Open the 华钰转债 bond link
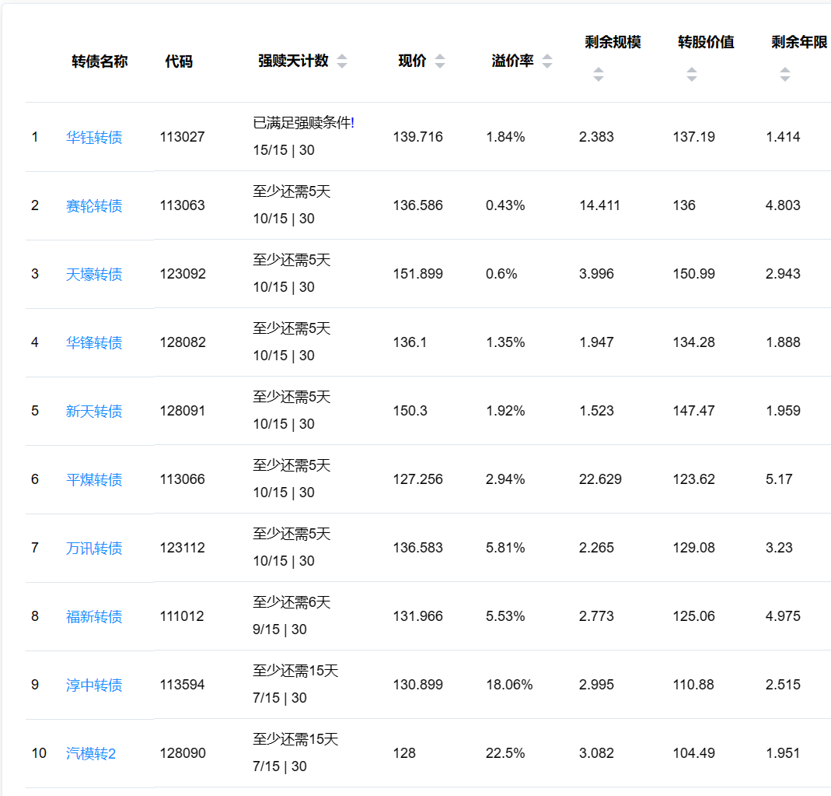 tap(94, 138)
